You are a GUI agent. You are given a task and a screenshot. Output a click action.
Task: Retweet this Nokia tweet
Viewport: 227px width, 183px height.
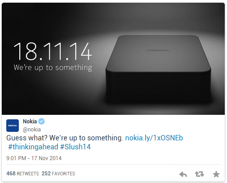pyautogui.click(x=200, y=174)
